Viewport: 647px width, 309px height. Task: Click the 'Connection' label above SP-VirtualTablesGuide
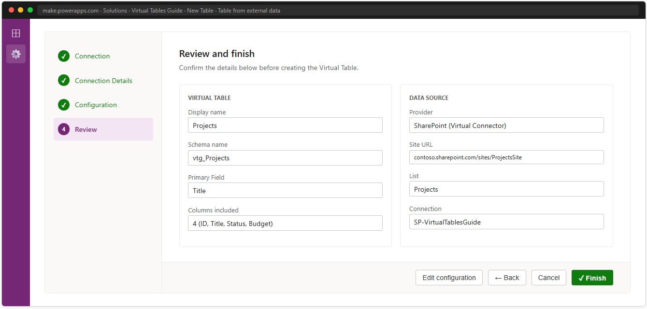pyautogui.click(x=425, y=209)
